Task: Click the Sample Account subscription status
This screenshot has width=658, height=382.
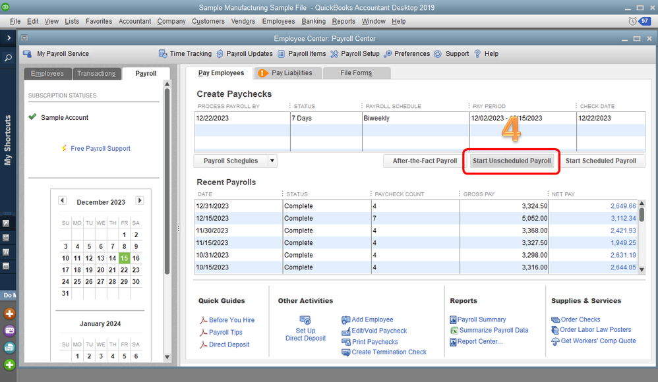Action: 64,117
